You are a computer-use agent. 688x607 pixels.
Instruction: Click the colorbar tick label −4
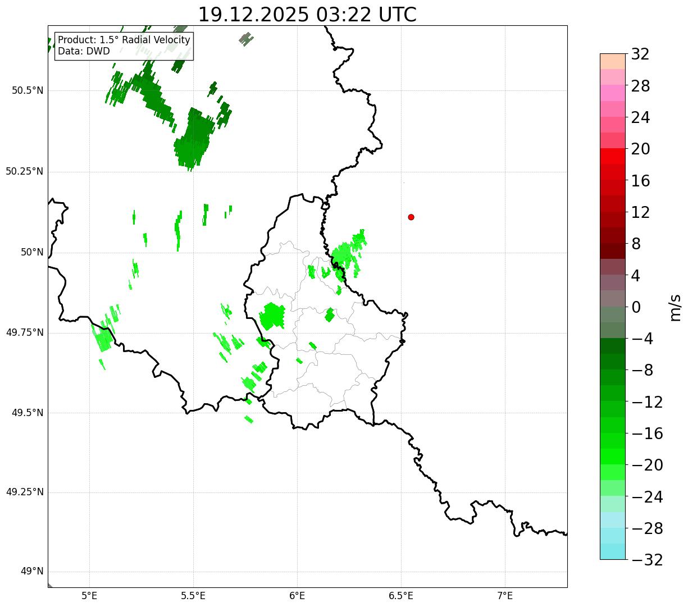[642, 339]
